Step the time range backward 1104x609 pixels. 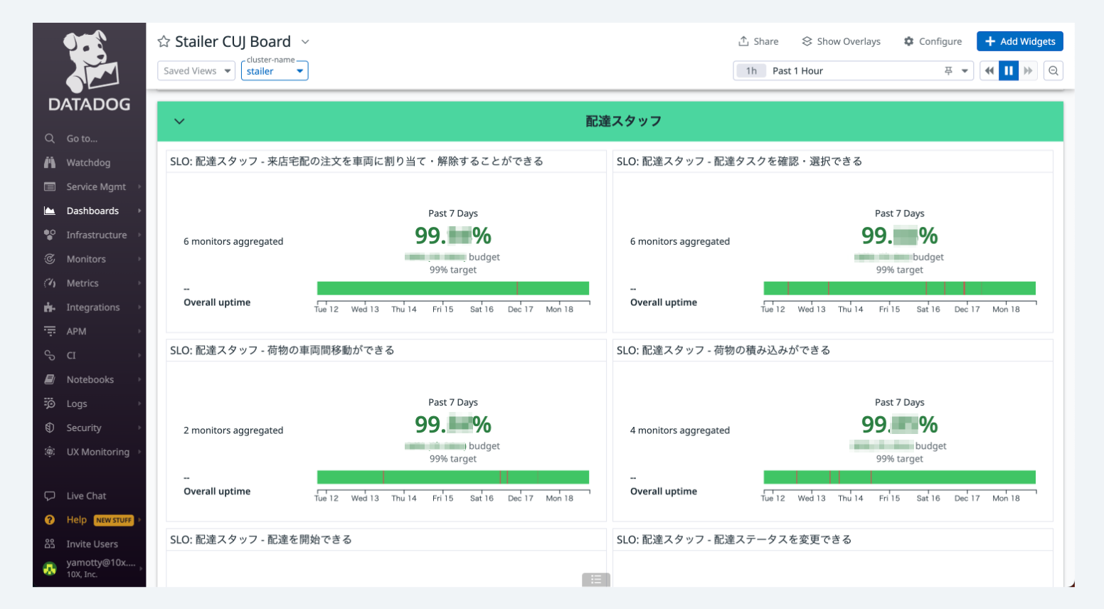click(989, 71)
